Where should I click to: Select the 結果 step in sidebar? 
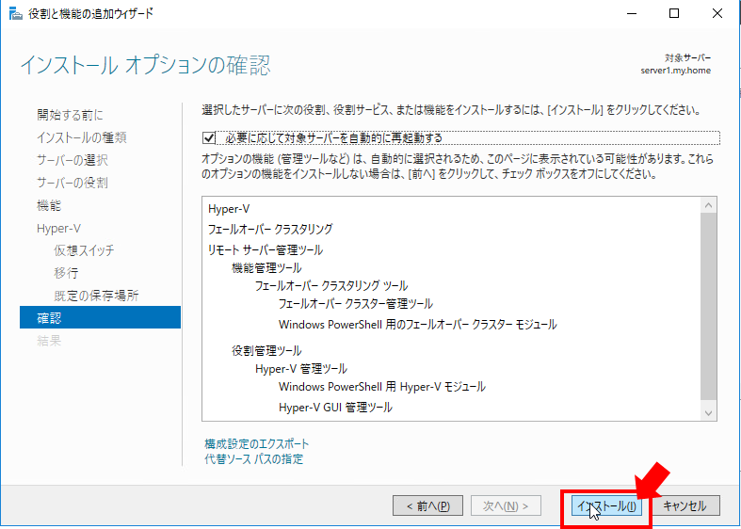coord(49,341)
